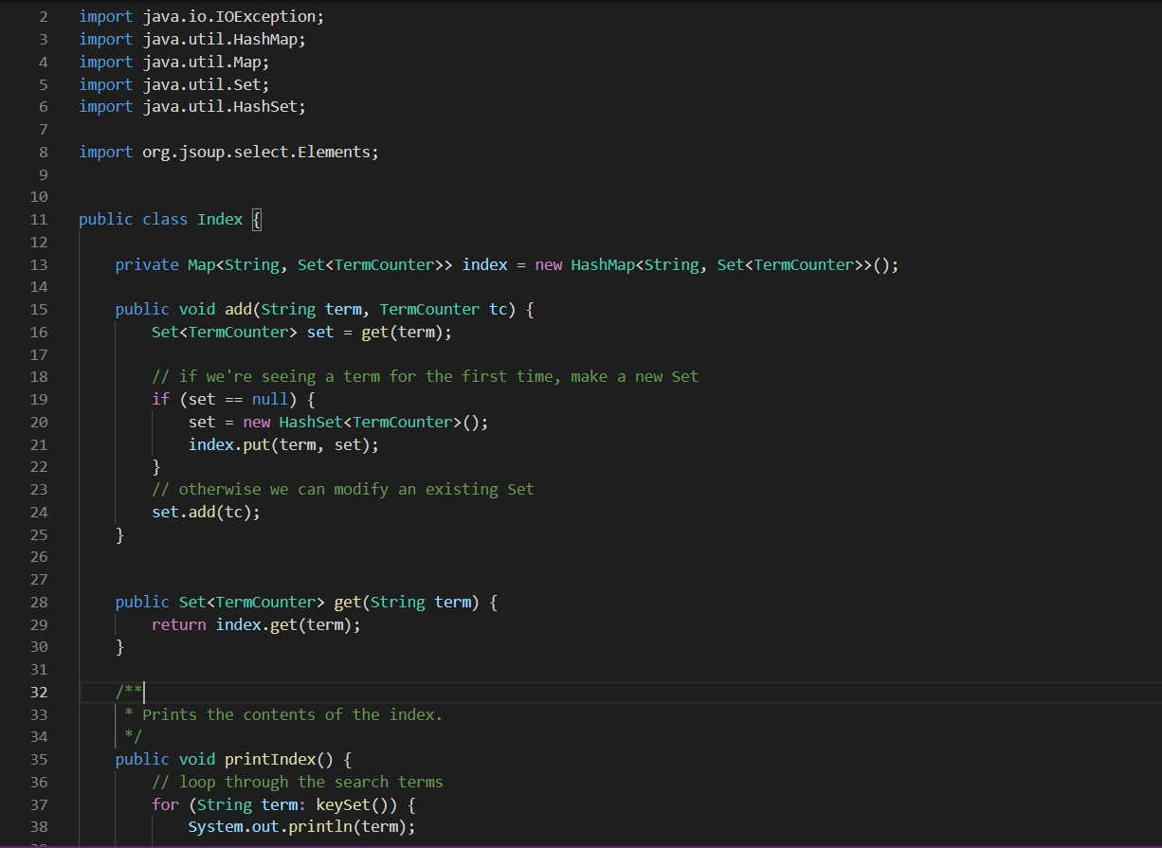Click the for keyword on line 37

coord(164,803)
